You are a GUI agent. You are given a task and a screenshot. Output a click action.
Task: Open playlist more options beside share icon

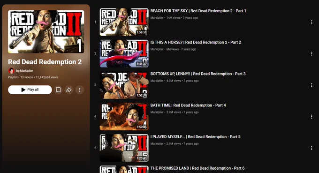(80, 90)
